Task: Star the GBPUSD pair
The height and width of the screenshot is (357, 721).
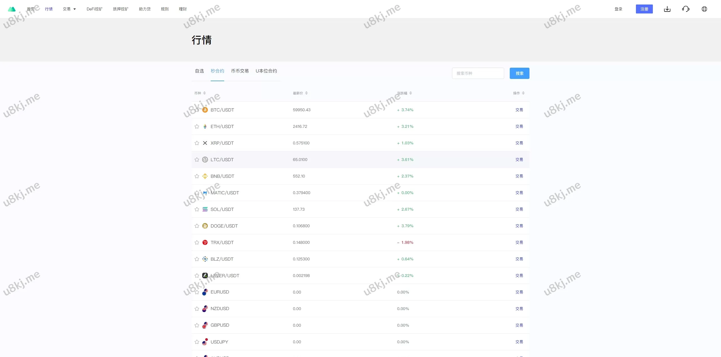Action: 197,325
